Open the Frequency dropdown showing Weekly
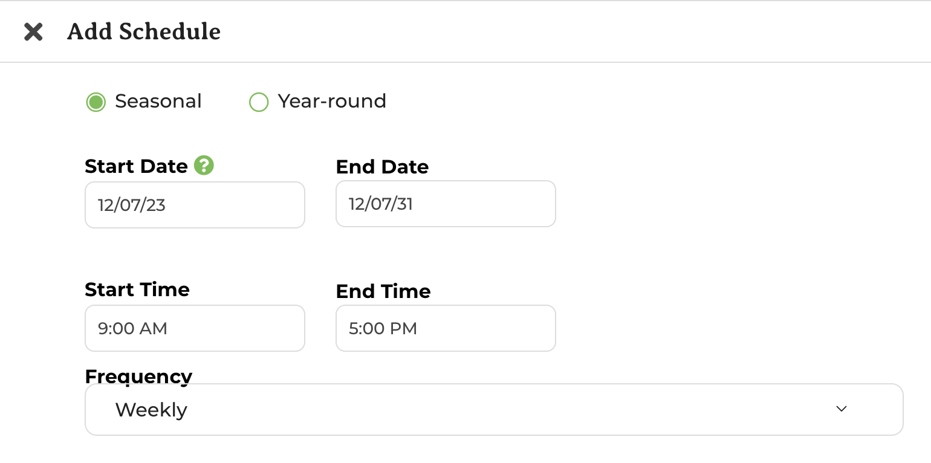 click(x=494, y=409)
